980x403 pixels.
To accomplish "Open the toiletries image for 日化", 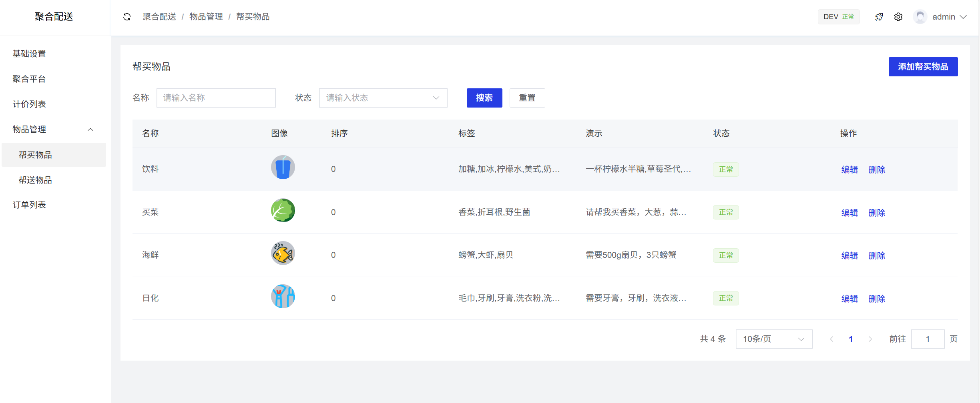I will (x=283, y=296).
